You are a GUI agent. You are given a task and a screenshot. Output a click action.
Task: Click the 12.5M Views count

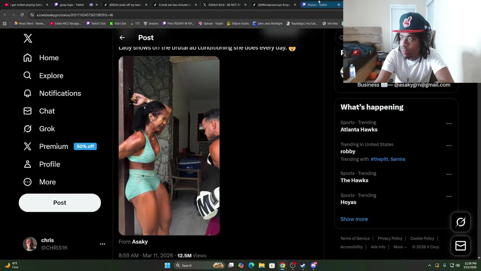[192, 255]
